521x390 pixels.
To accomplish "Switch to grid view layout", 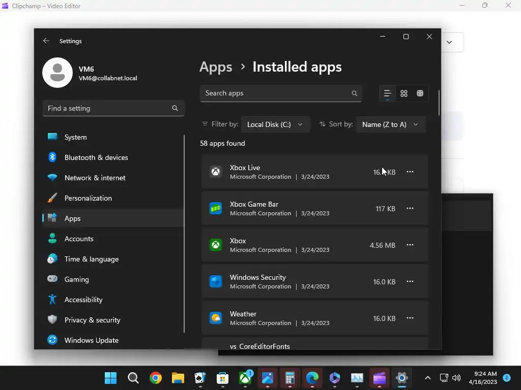I will pyautogui.click(x=403, y=93).
